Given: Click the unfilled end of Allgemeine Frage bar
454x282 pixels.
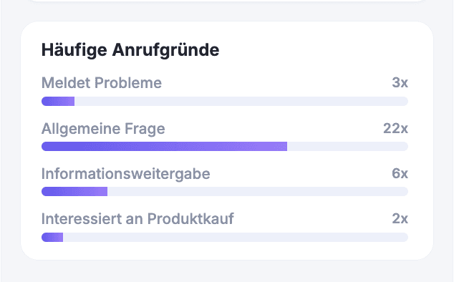Looking at the screenshot, I should pyautogui.click(x=347, y=147).
